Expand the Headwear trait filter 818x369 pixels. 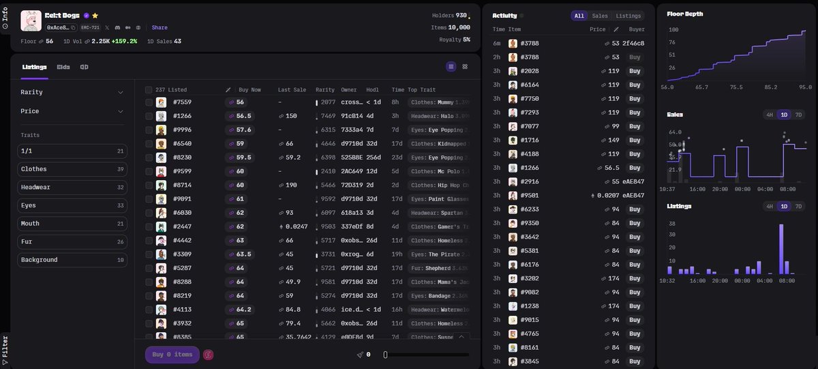72,188
